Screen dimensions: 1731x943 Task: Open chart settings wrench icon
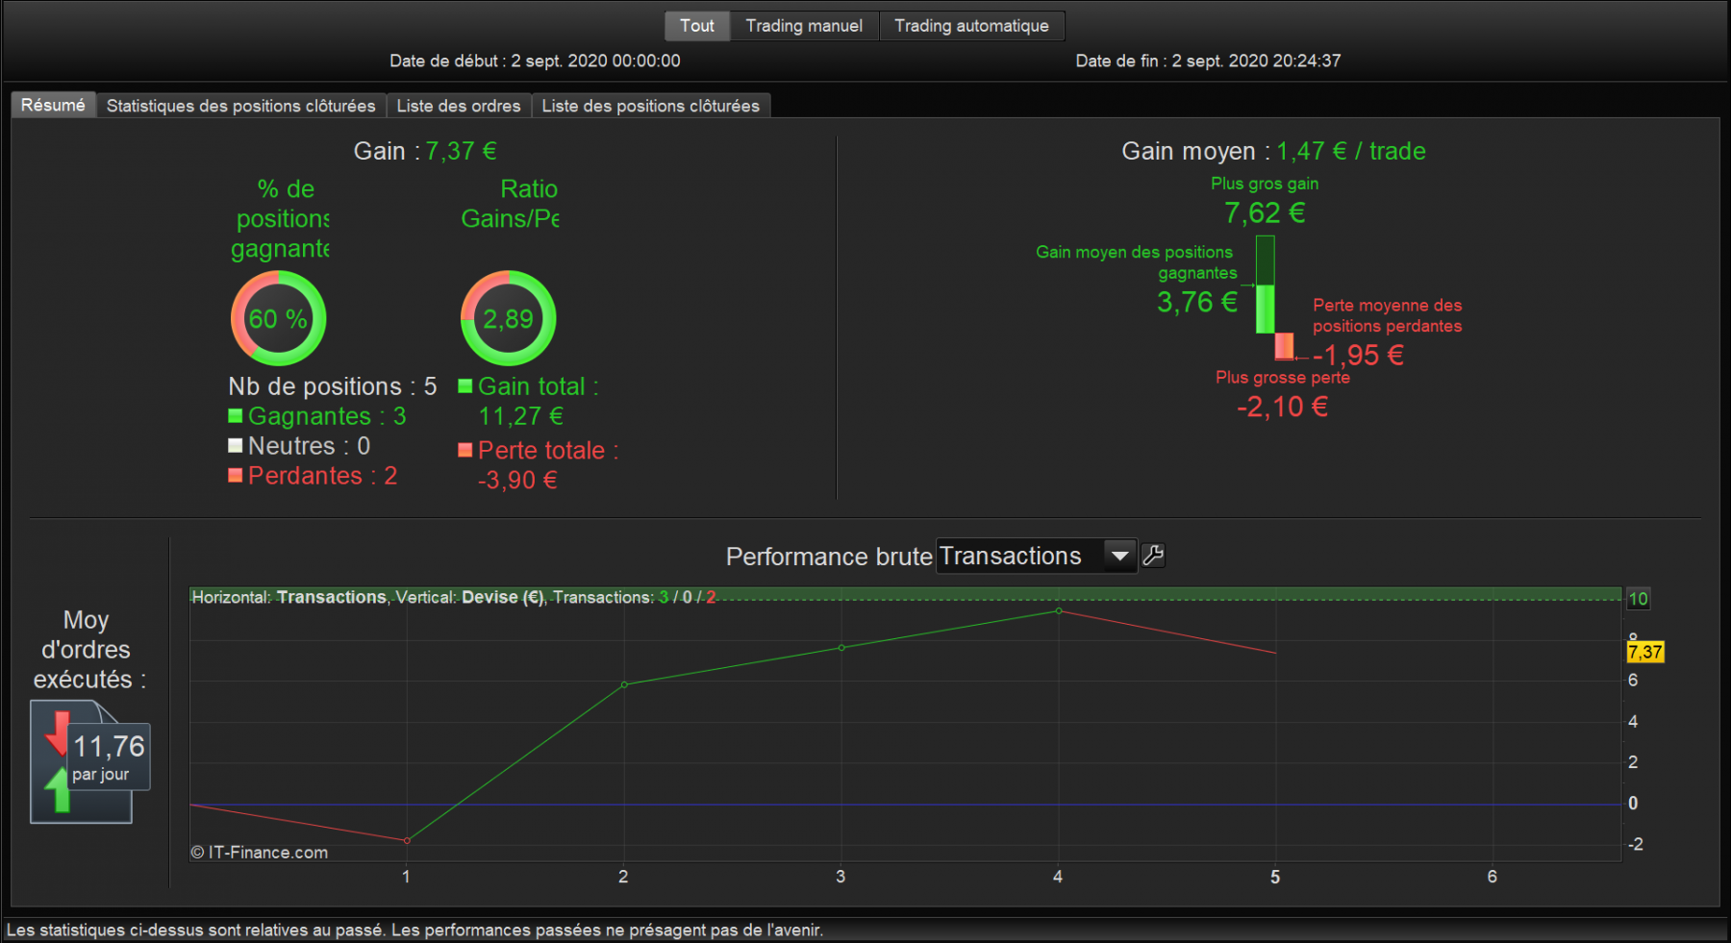point(1153,556)
